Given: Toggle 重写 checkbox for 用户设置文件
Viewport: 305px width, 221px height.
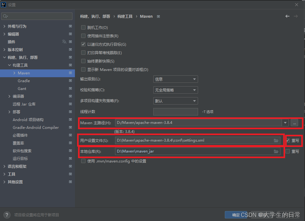Looking at the screenshot, I should (288, 140).
